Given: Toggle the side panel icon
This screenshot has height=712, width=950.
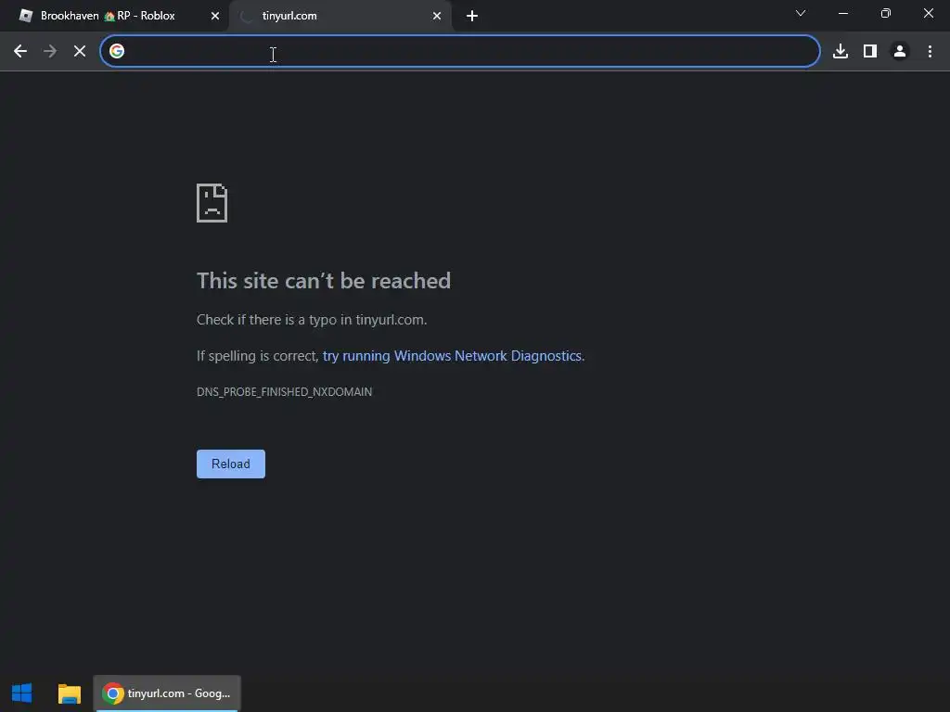Looking at the screenshot, I should (870, 52).
